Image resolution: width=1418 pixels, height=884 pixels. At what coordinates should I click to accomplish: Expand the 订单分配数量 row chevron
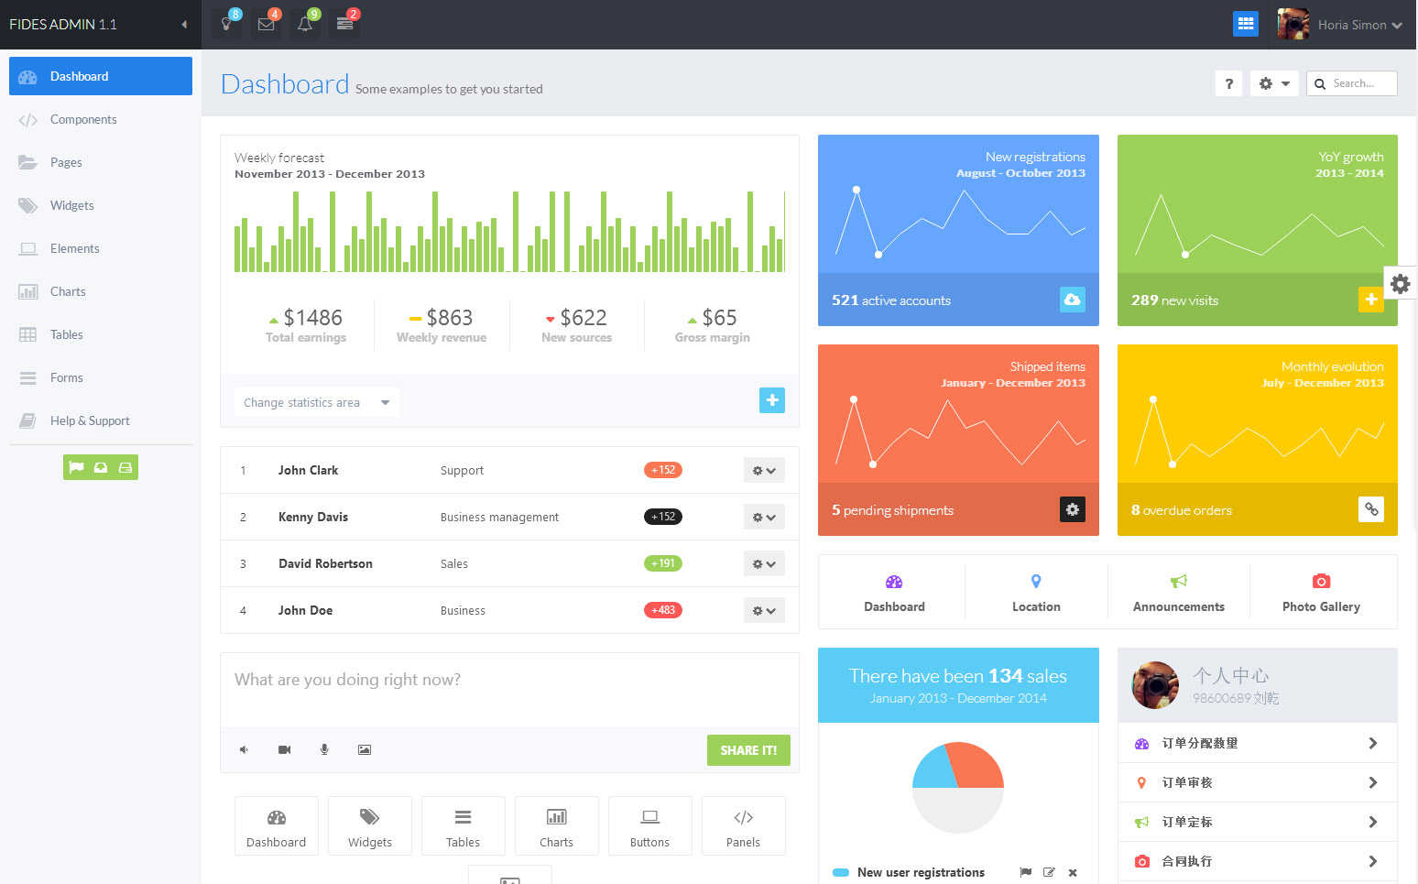coord(1372,743)
